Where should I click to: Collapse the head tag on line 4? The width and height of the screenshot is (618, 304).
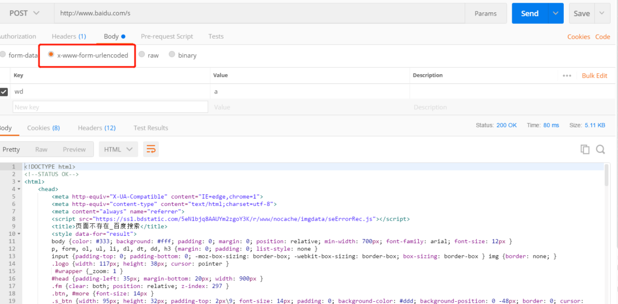click(x=19, y=189)
